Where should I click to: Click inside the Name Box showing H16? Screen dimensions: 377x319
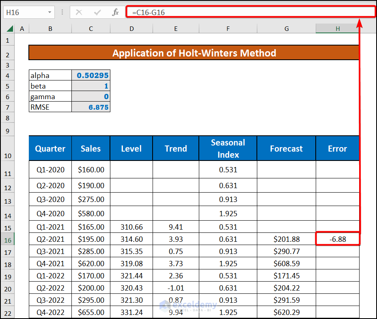(24, 12)
